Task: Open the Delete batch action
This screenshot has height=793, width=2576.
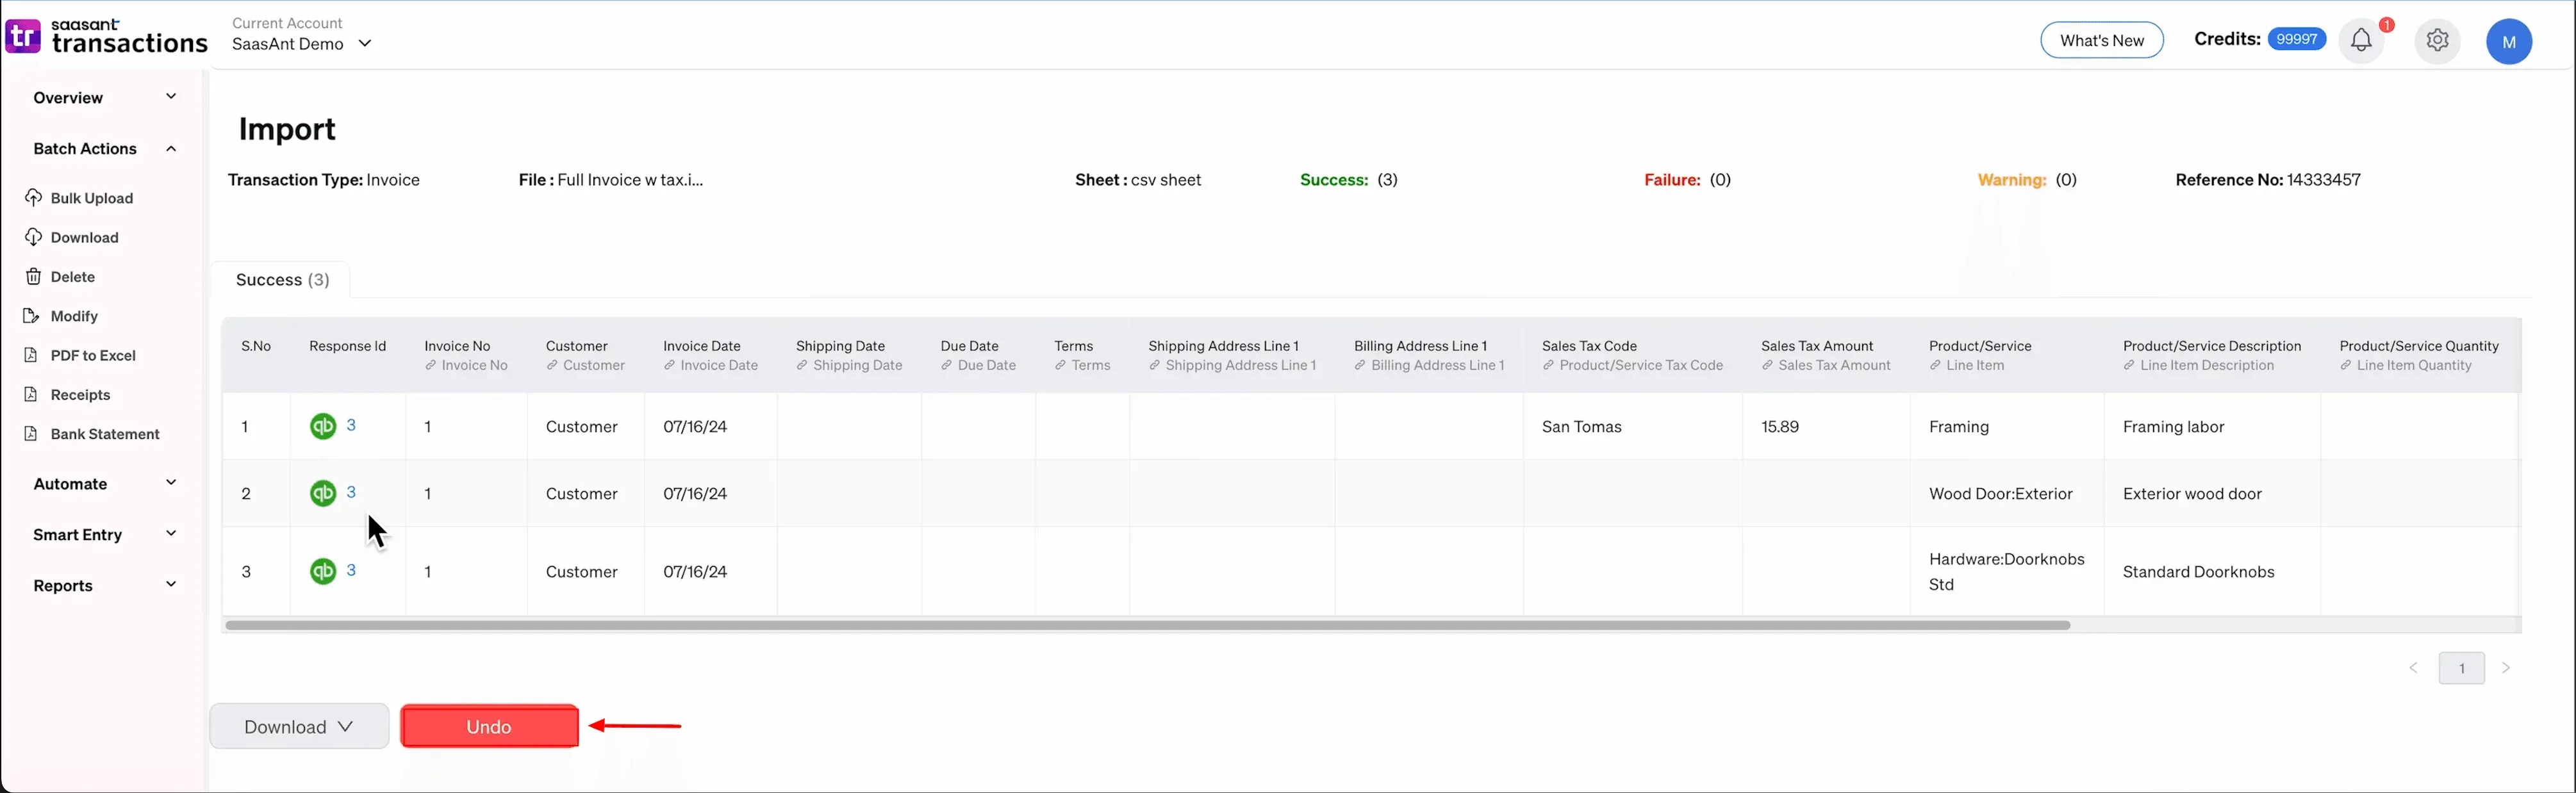Action: pos(72,276)
